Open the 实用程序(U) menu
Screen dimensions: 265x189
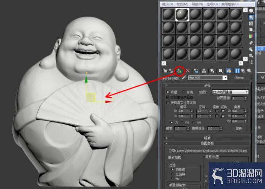click(x=230, y=4)
